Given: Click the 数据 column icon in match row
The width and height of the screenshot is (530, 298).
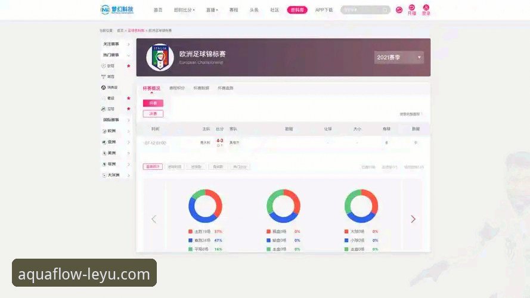Looking at the screenshot, I should point(416,142).
